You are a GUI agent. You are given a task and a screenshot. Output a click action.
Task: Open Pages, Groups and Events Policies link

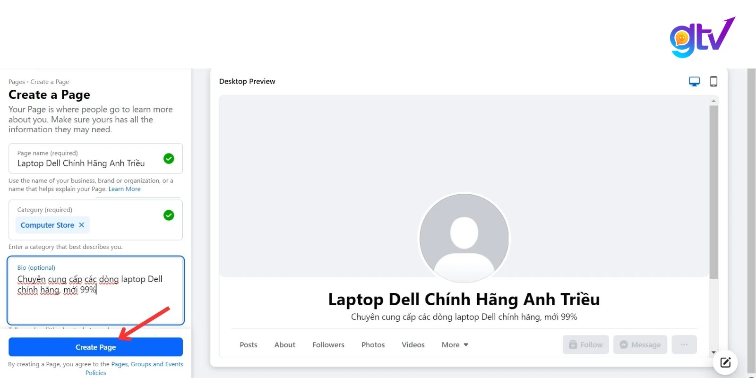pos(134,369)
